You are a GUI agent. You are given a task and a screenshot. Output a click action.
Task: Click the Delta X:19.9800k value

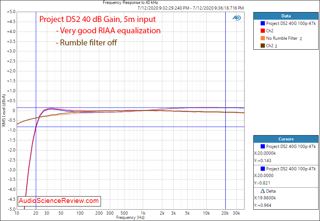[265, 198]
